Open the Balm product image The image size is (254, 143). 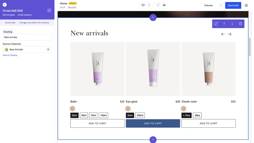point(97,69)
